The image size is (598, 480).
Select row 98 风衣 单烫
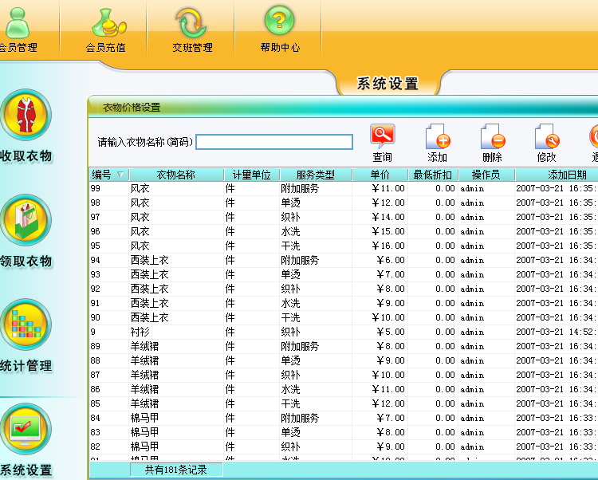pos(343,203)
